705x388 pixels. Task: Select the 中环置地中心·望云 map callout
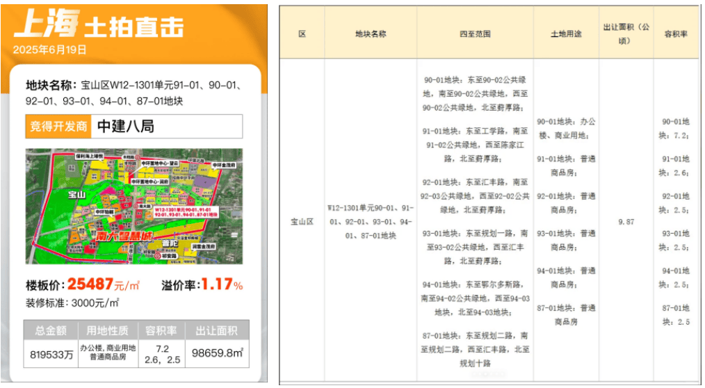coord(161,163)
